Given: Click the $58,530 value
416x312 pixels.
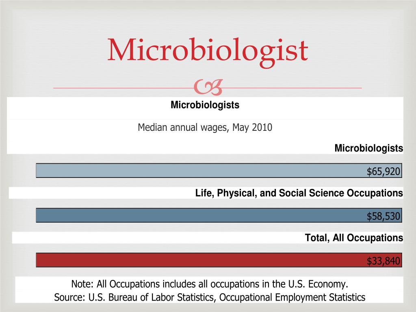Looking at the screenshot, I should 383,216.
